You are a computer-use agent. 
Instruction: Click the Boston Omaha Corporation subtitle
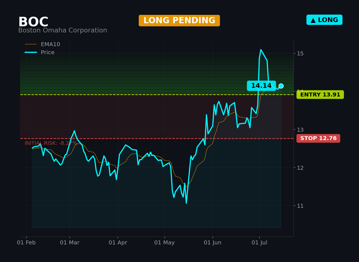pyautogui.click(x=63, y=30)
